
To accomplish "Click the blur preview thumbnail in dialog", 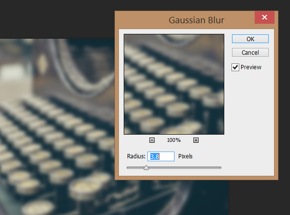I will coord(174,84).
